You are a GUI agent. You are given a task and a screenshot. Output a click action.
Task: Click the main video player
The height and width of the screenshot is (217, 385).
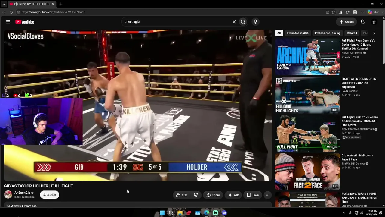(x=138, y=105)
